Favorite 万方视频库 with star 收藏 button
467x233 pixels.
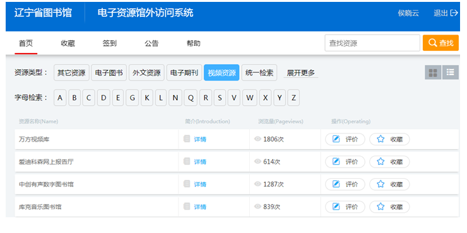(x=389, y=139)
